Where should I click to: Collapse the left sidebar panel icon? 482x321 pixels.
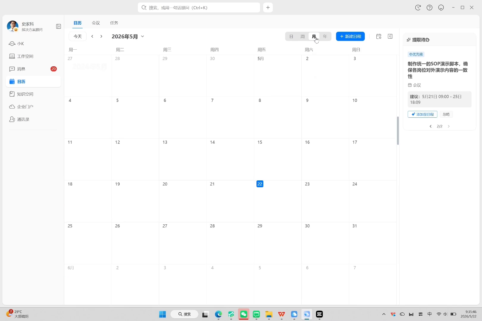click(59, 26)
